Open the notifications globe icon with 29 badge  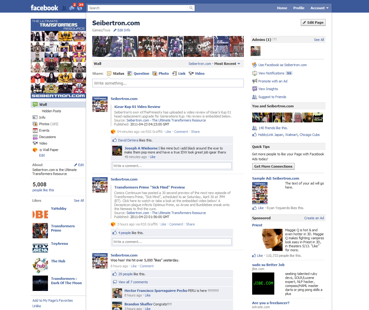coord(80,8)
